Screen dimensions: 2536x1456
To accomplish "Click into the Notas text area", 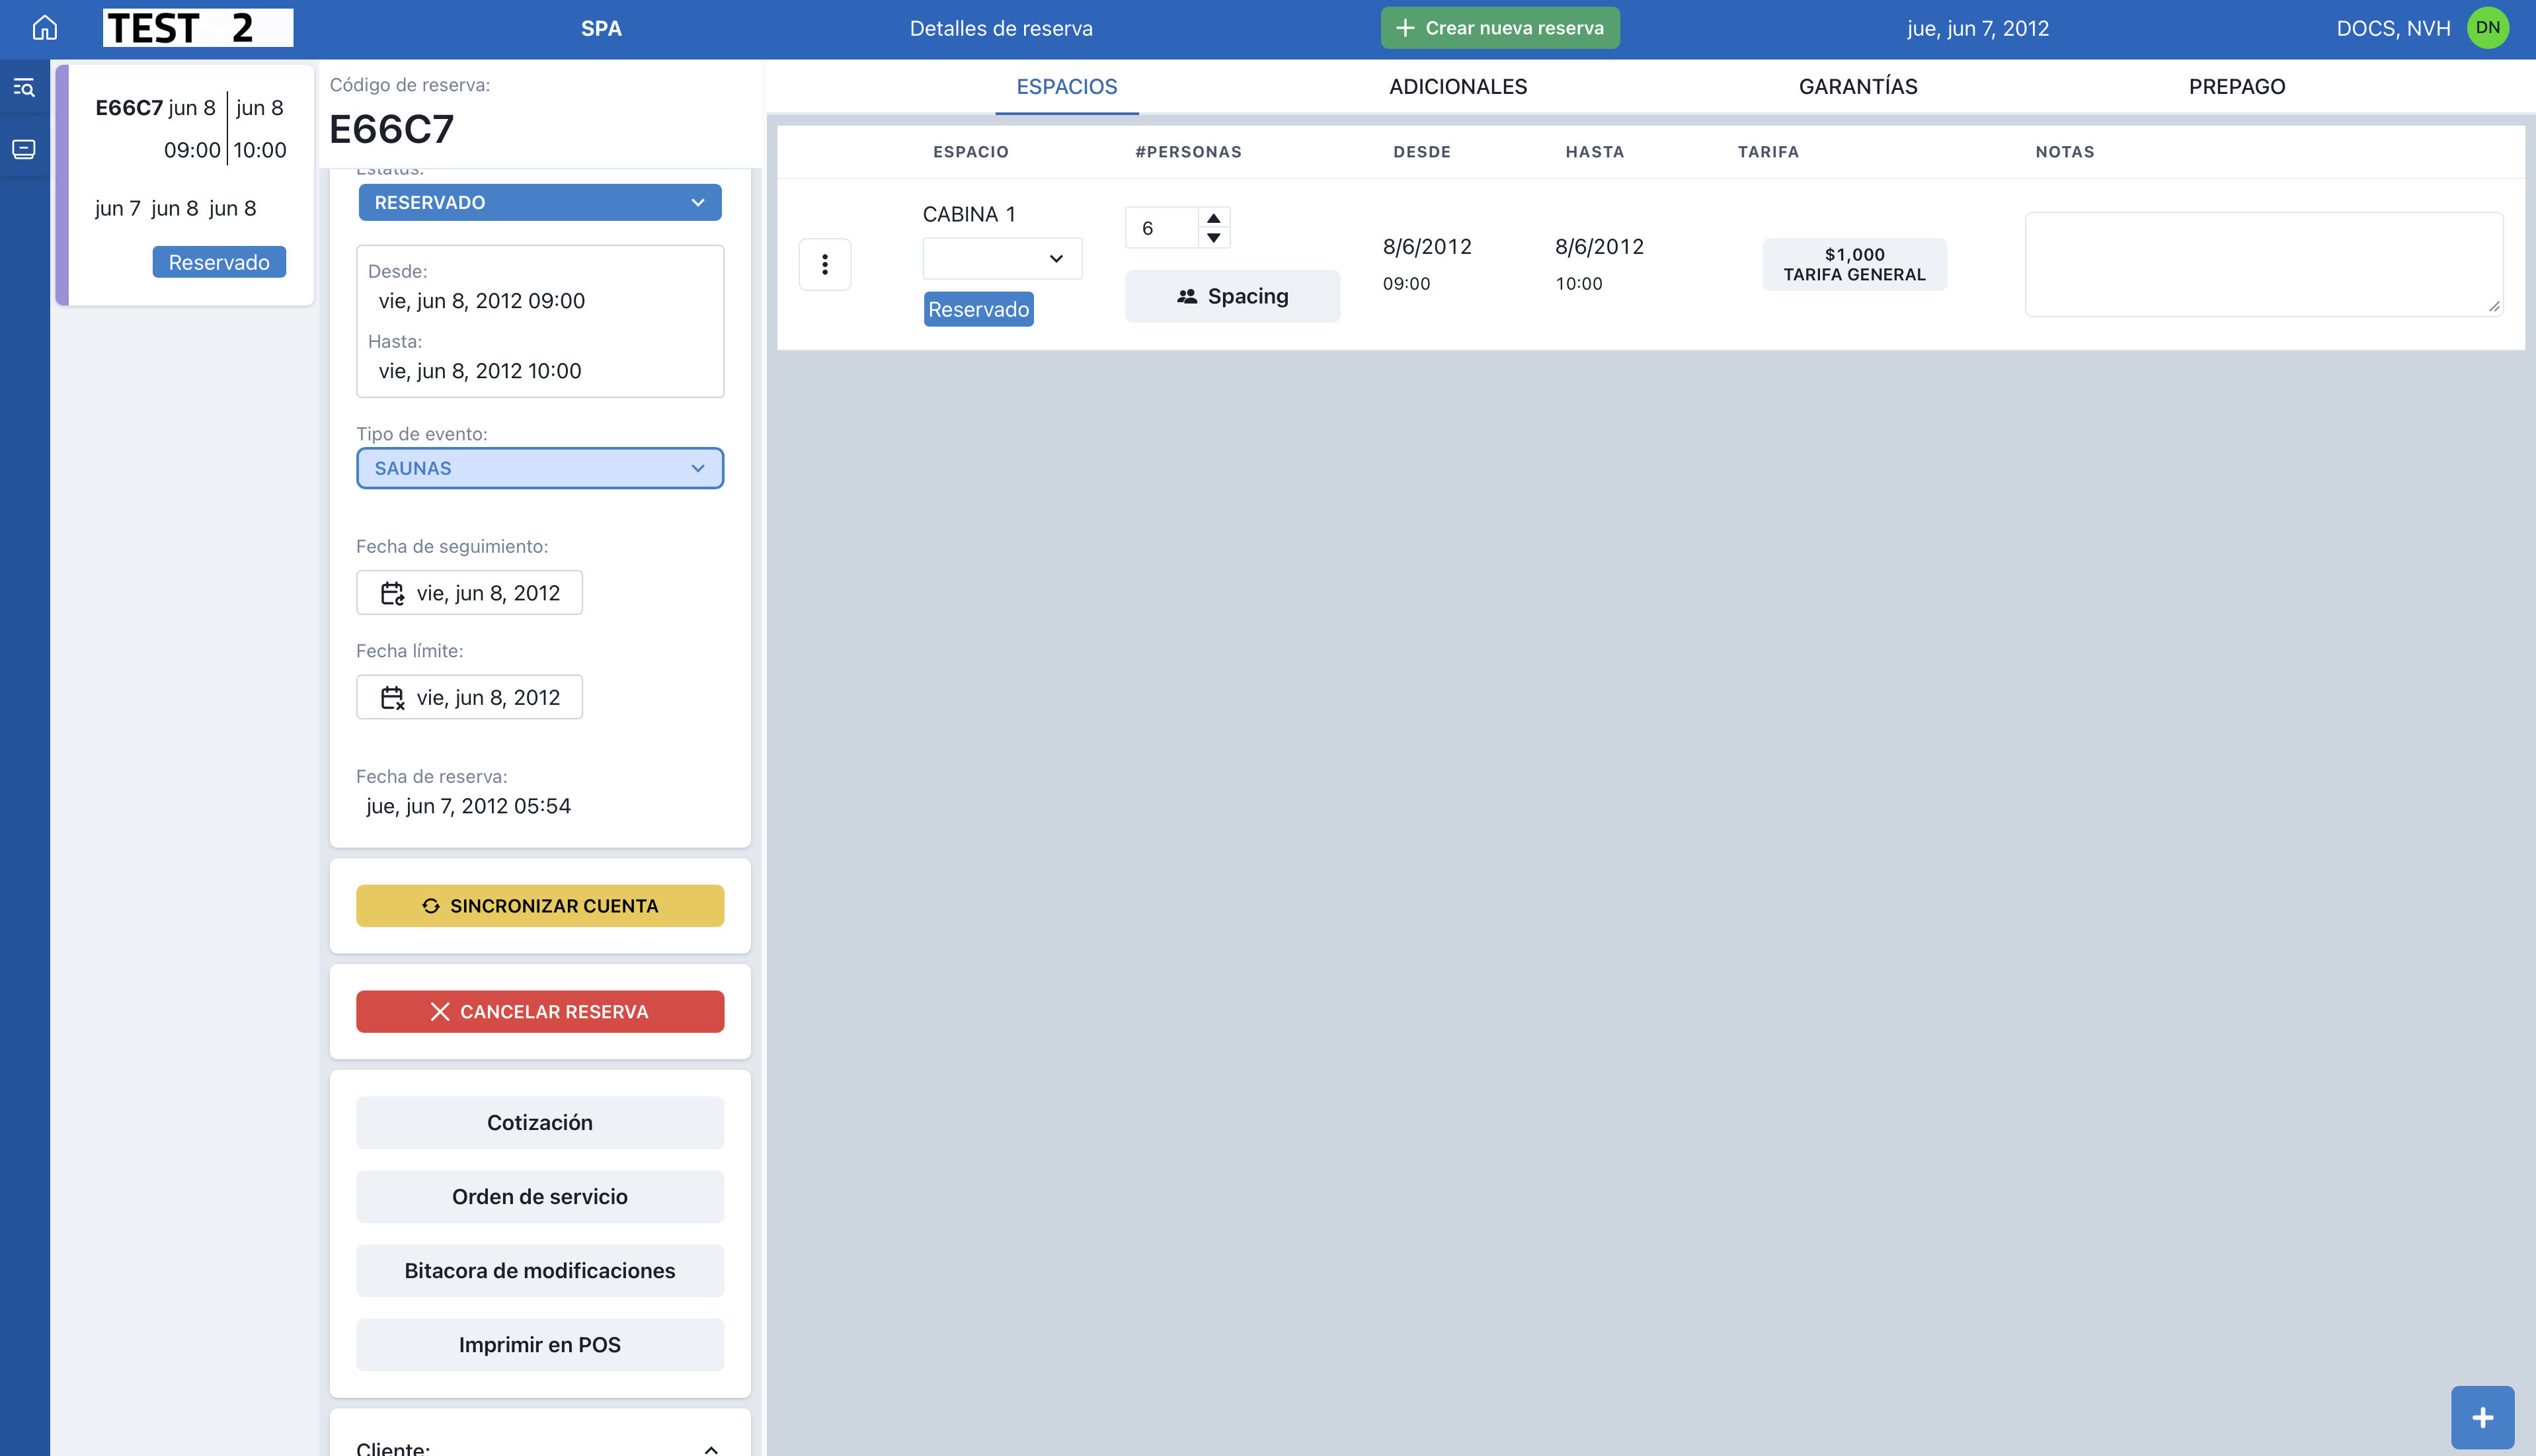I will coord(2263,264).
